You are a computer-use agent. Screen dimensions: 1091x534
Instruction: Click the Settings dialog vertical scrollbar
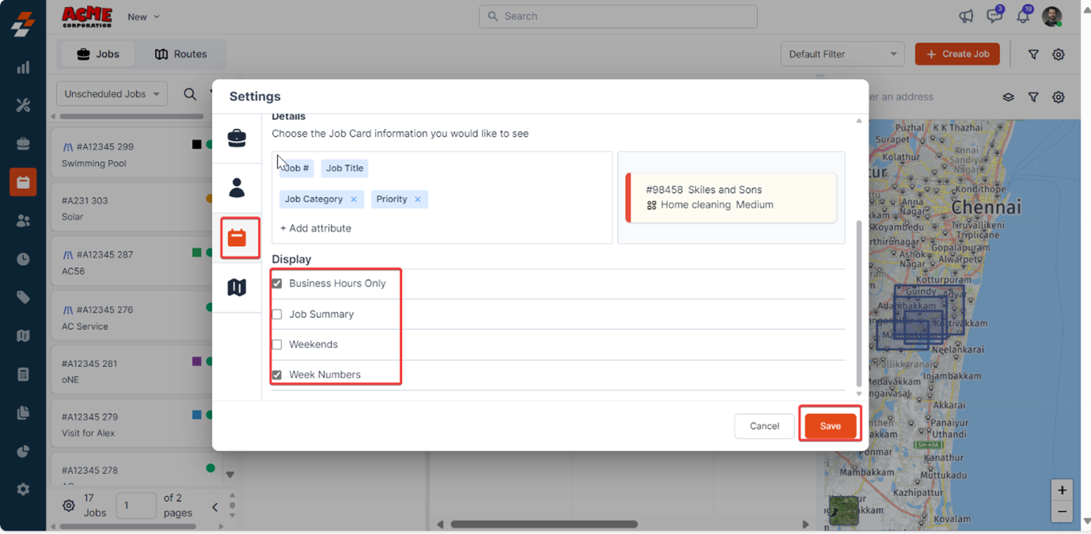(859, 303)
